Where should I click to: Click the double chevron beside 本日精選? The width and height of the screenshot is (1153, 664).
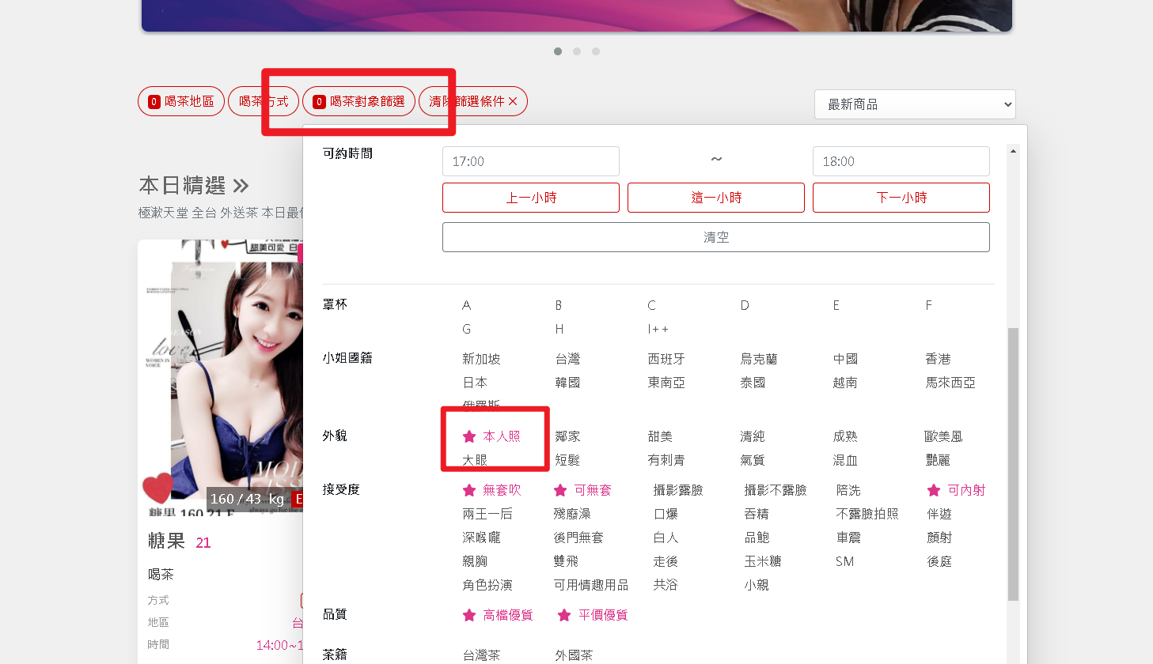tap(241, 186)
